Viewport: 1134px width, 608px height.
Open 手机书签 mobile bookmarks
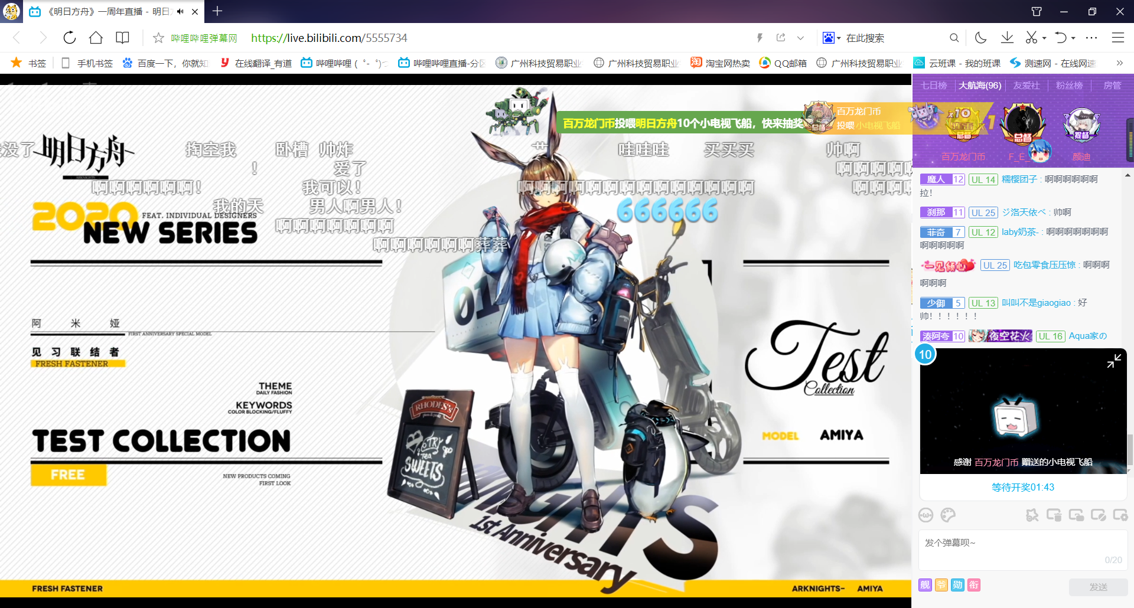87,63
